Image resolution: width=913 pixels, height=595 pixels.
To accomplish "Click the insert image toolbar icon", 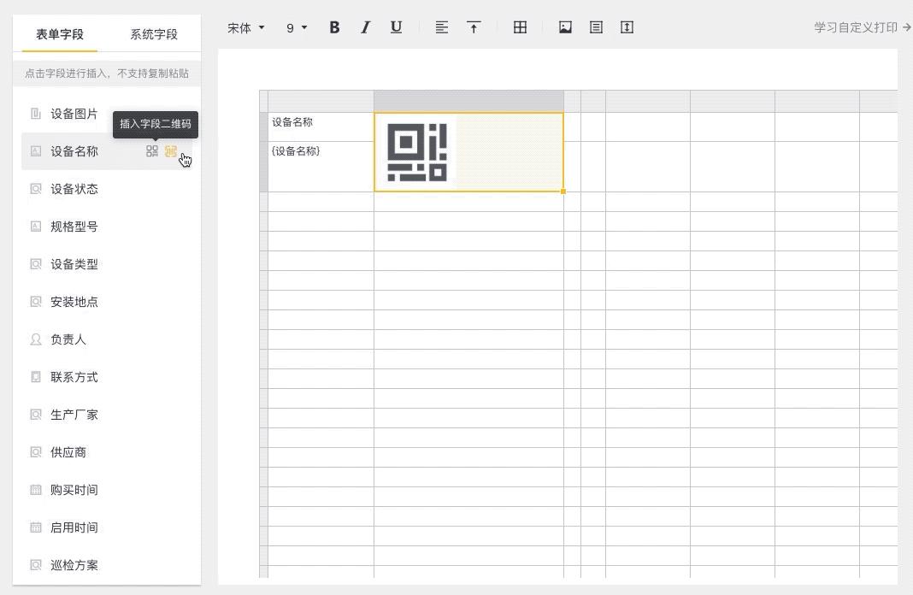I will pos(565,27).
